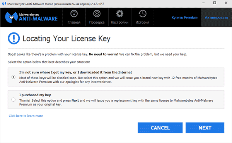
Task: Click "Select the option below" instruction text
Action: click(x=49, y=62)
